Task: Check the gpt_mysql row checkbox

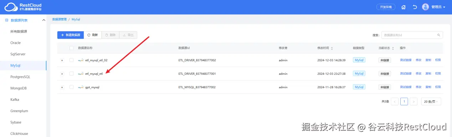Action: coord(71,87)
